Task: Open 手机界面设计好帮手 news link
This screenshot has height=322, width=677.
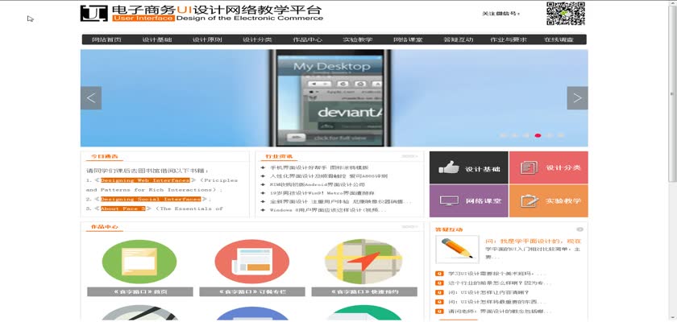Action: [x=319, y=167]
